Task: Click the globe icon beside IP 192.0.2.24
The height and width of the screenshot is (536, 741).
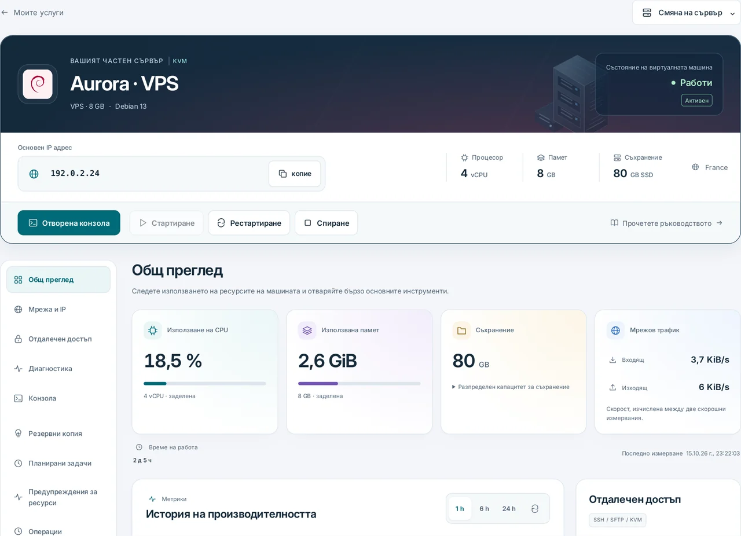Action: pos(34,174)
